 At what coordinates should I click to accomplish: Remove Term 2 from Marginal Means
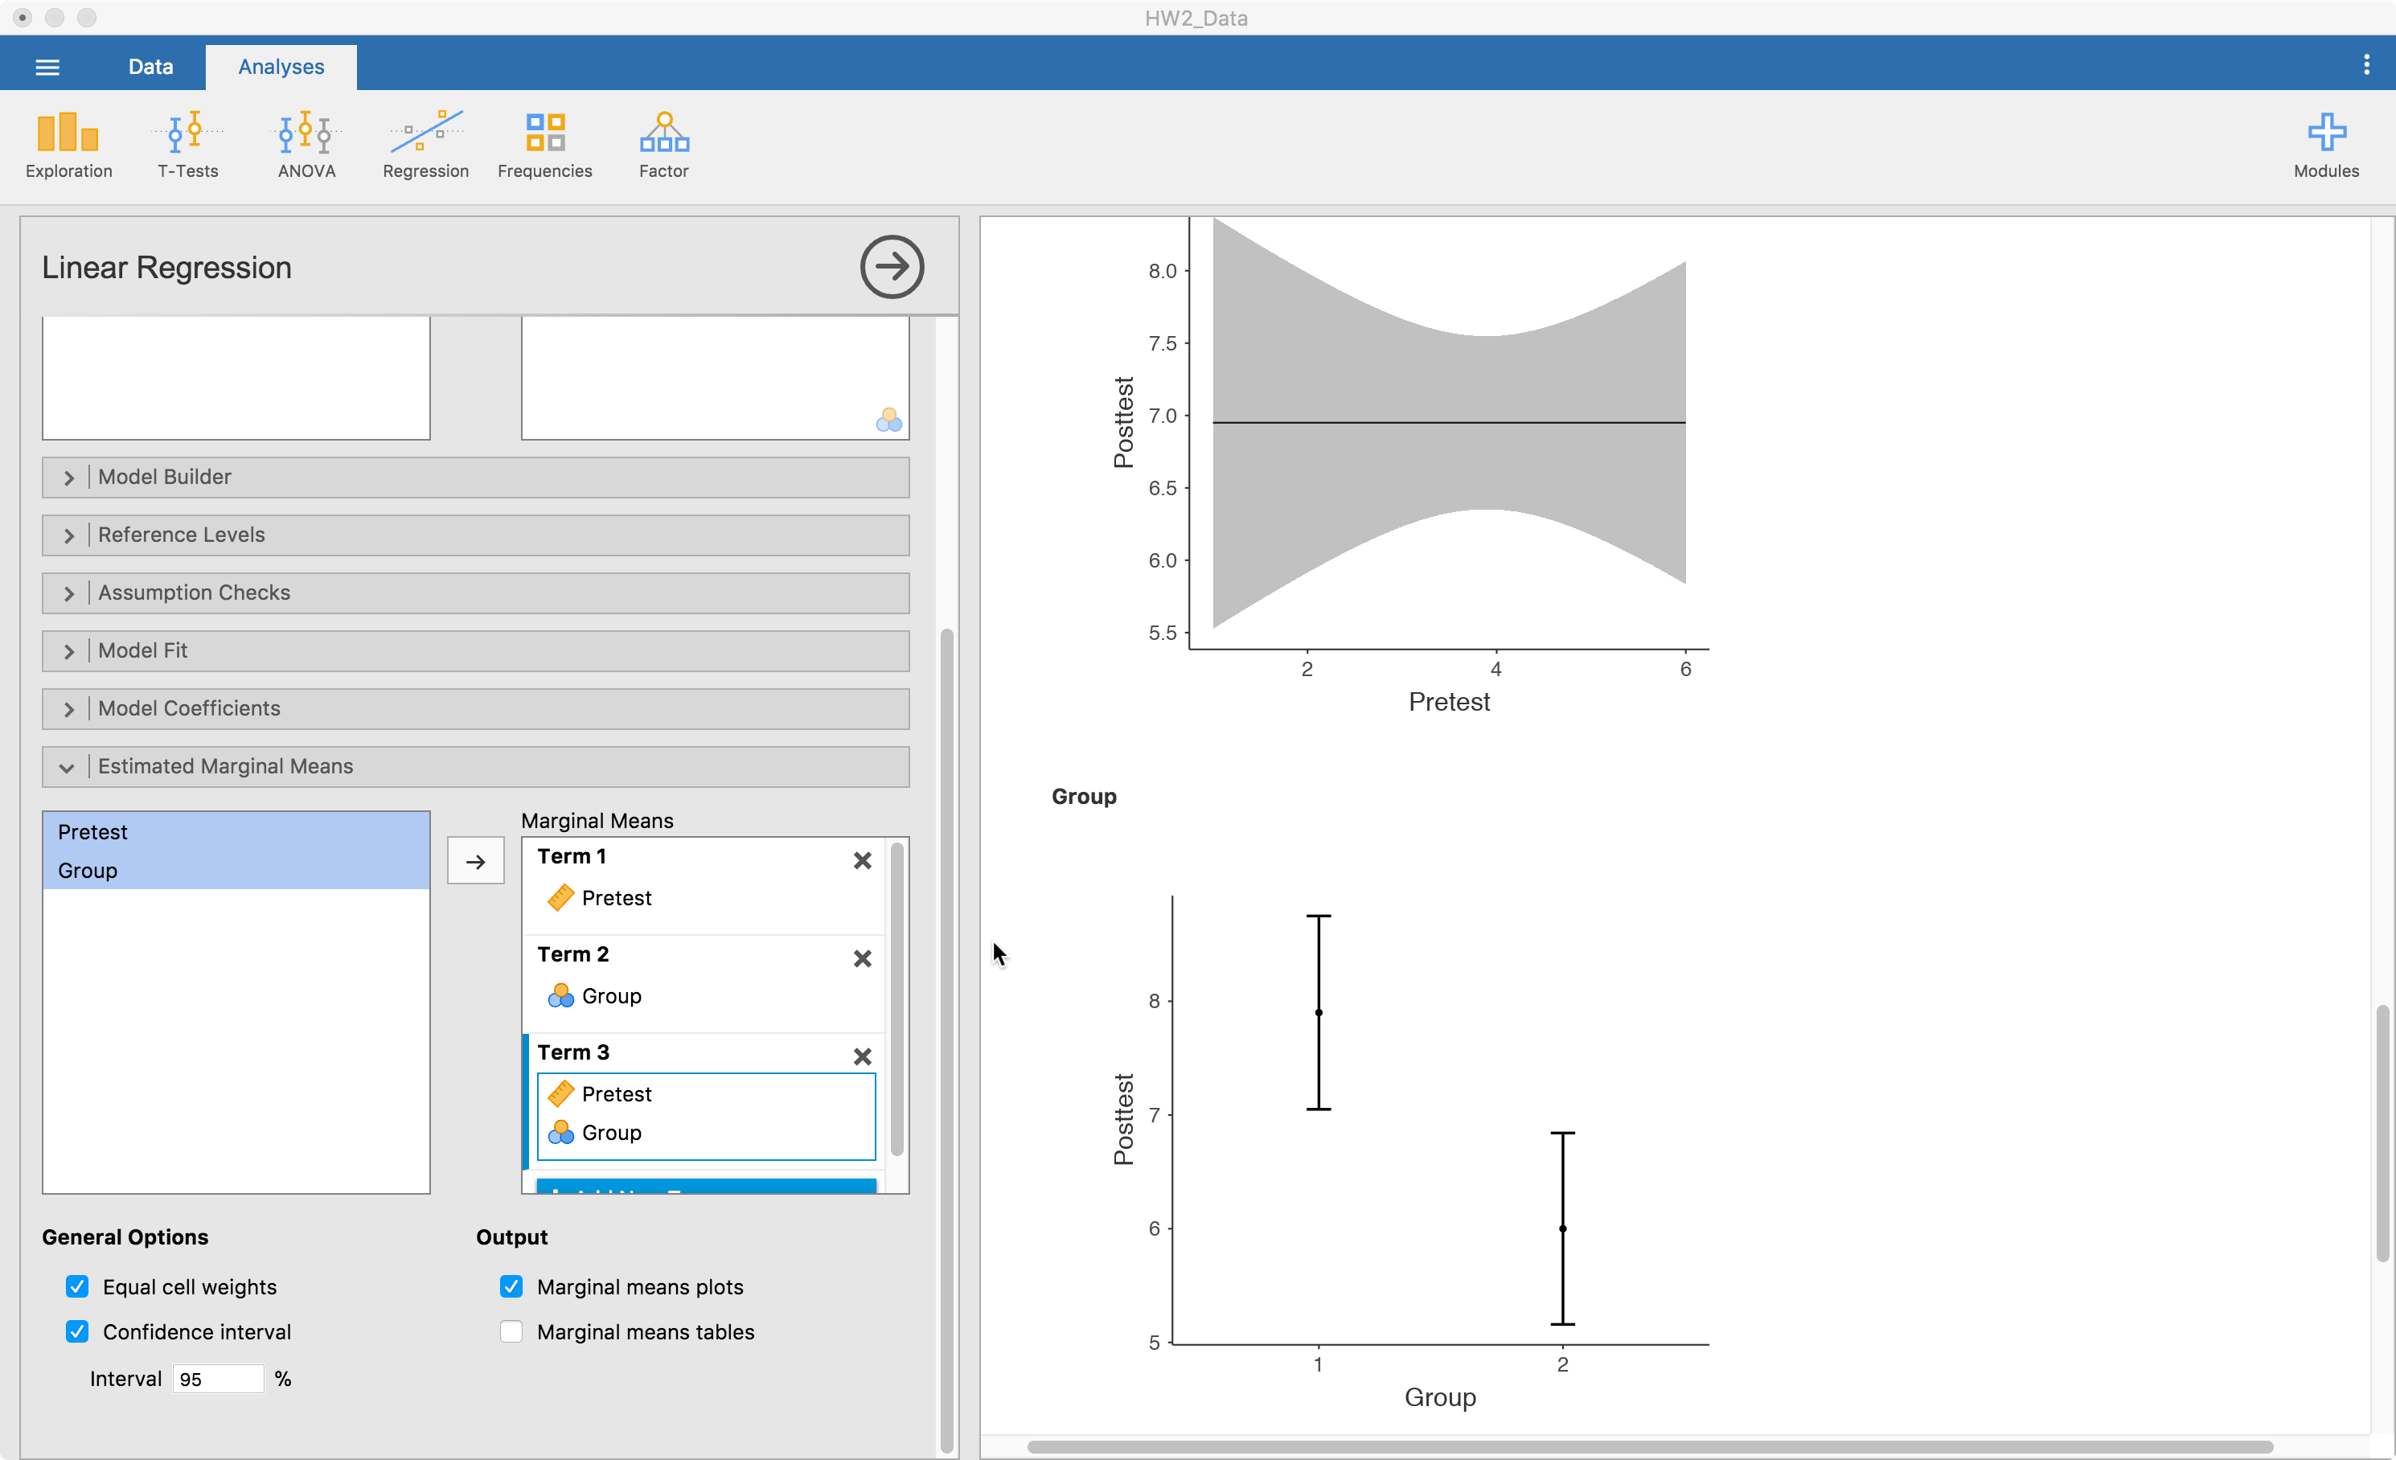pyautogui.click(x=862, y=958)
